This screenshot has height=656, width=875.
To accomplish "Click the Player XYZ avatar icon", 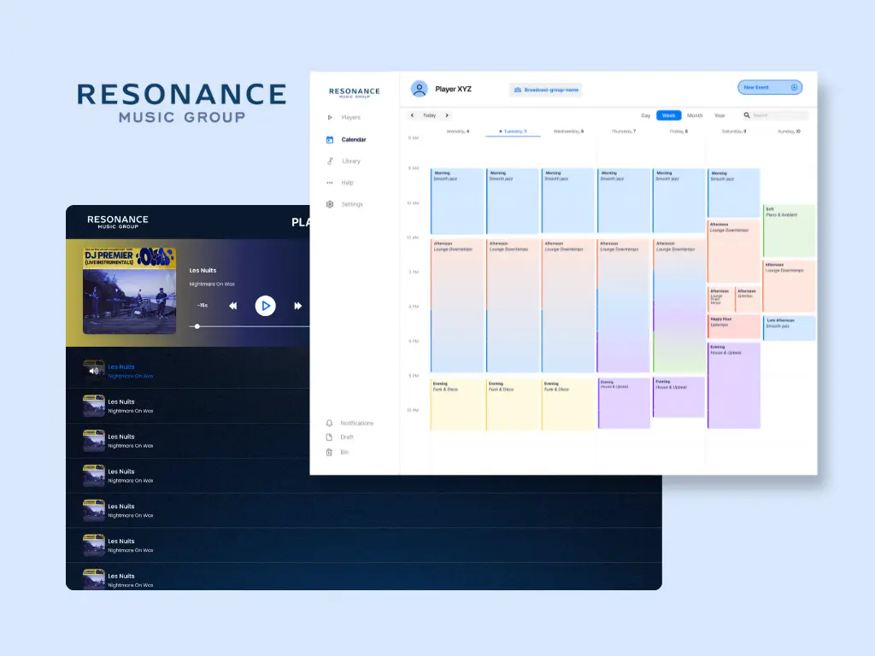I will [x=419, y=89].
